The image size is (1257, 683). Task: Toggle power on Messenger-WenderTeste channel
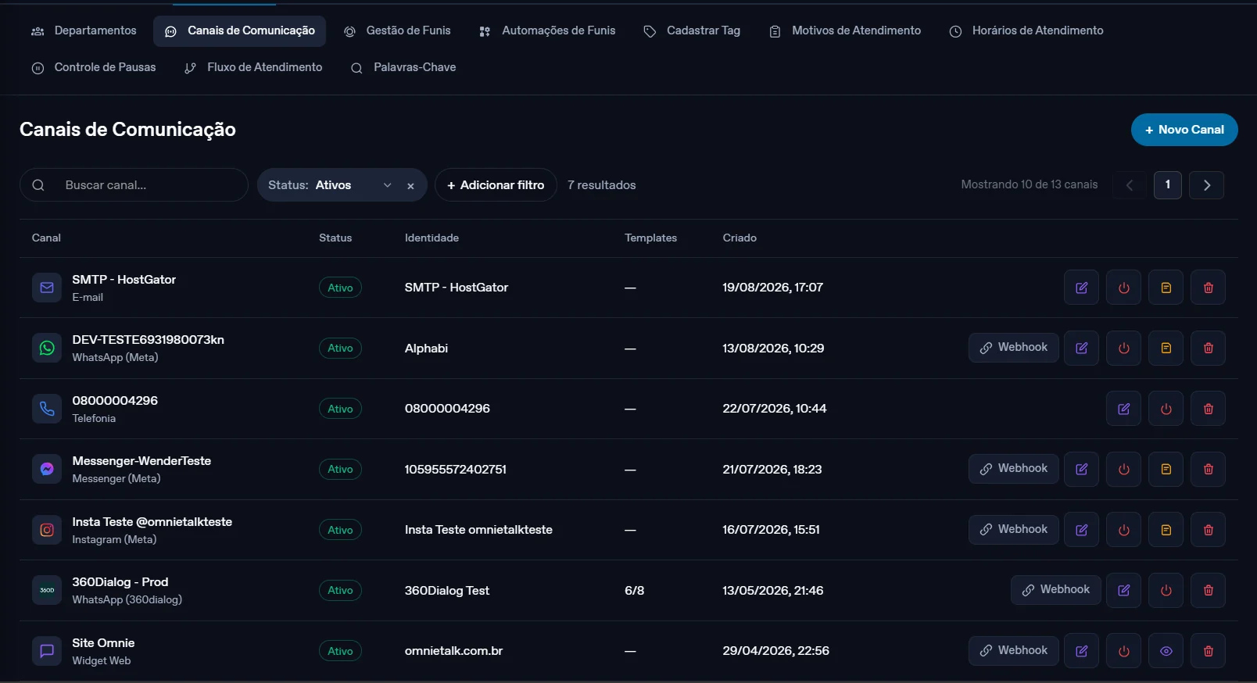(1124, 469)
